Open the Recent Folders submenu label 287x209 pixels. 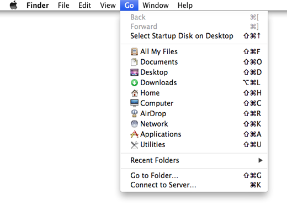point(155,160)
